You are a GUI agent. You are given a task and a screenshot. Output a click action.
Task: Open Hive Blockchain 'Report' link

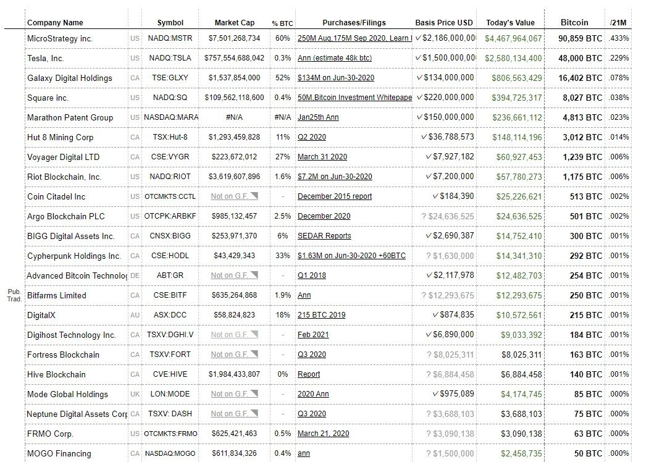(x=309, y=374)
